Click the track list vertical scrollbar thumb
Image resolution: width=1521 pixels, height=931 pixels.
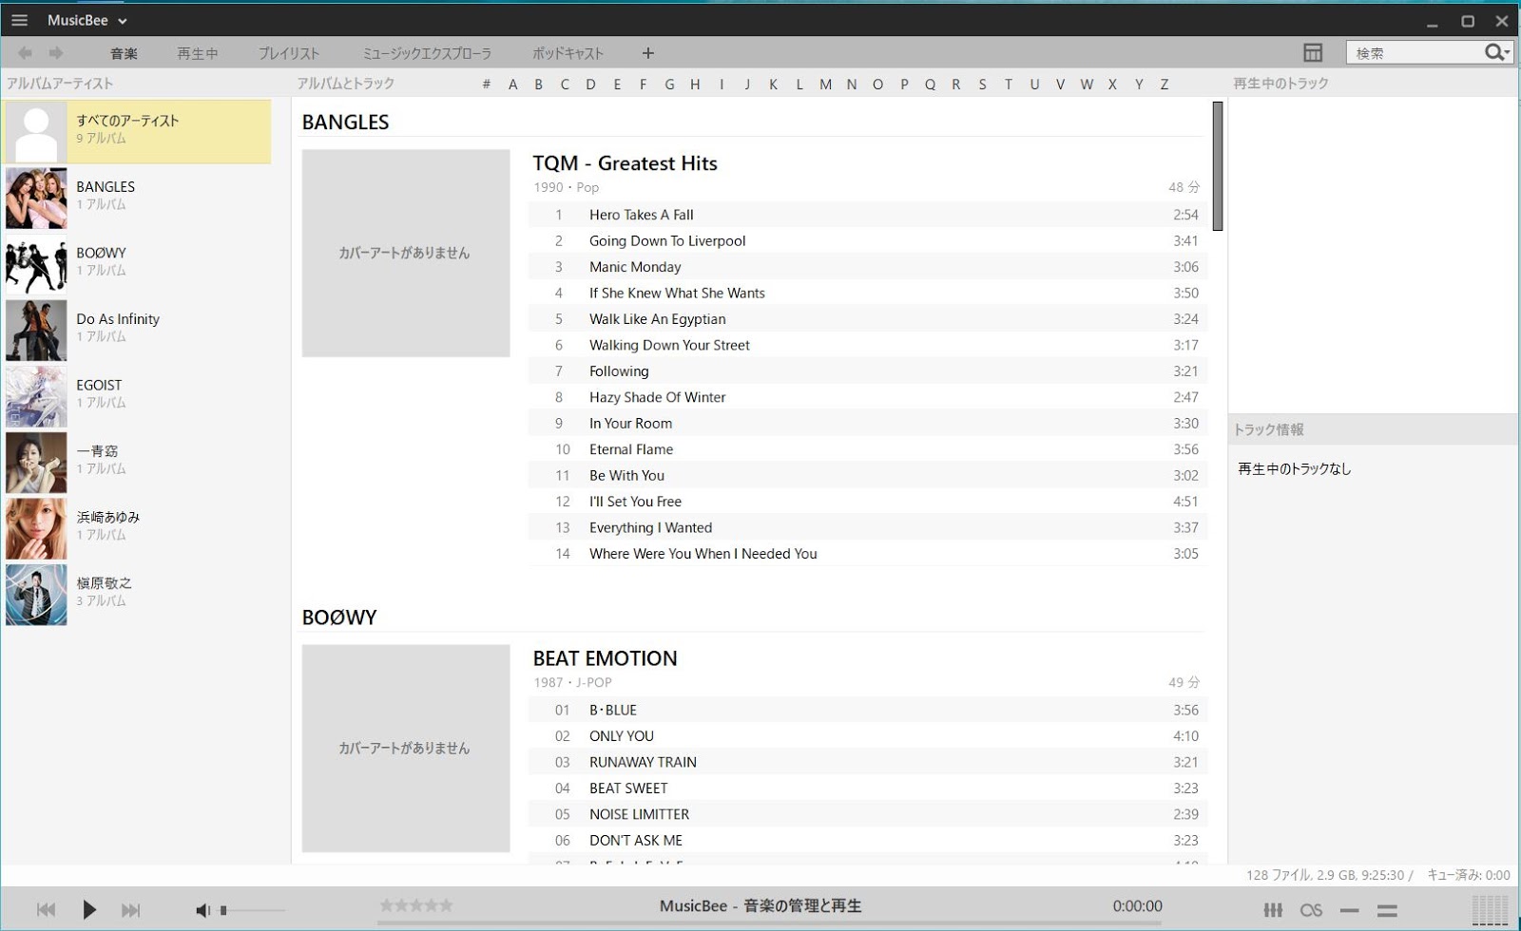coord(1218,165)
